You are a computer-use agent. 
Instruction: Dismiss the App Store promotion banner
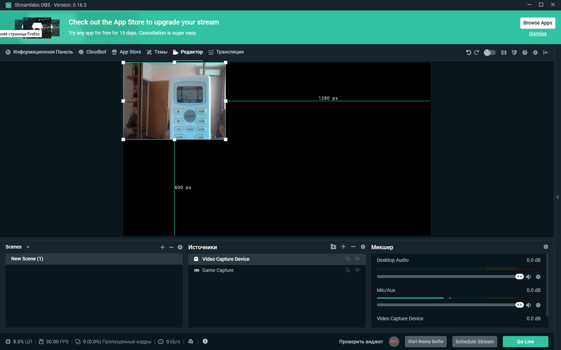(537, 34)
